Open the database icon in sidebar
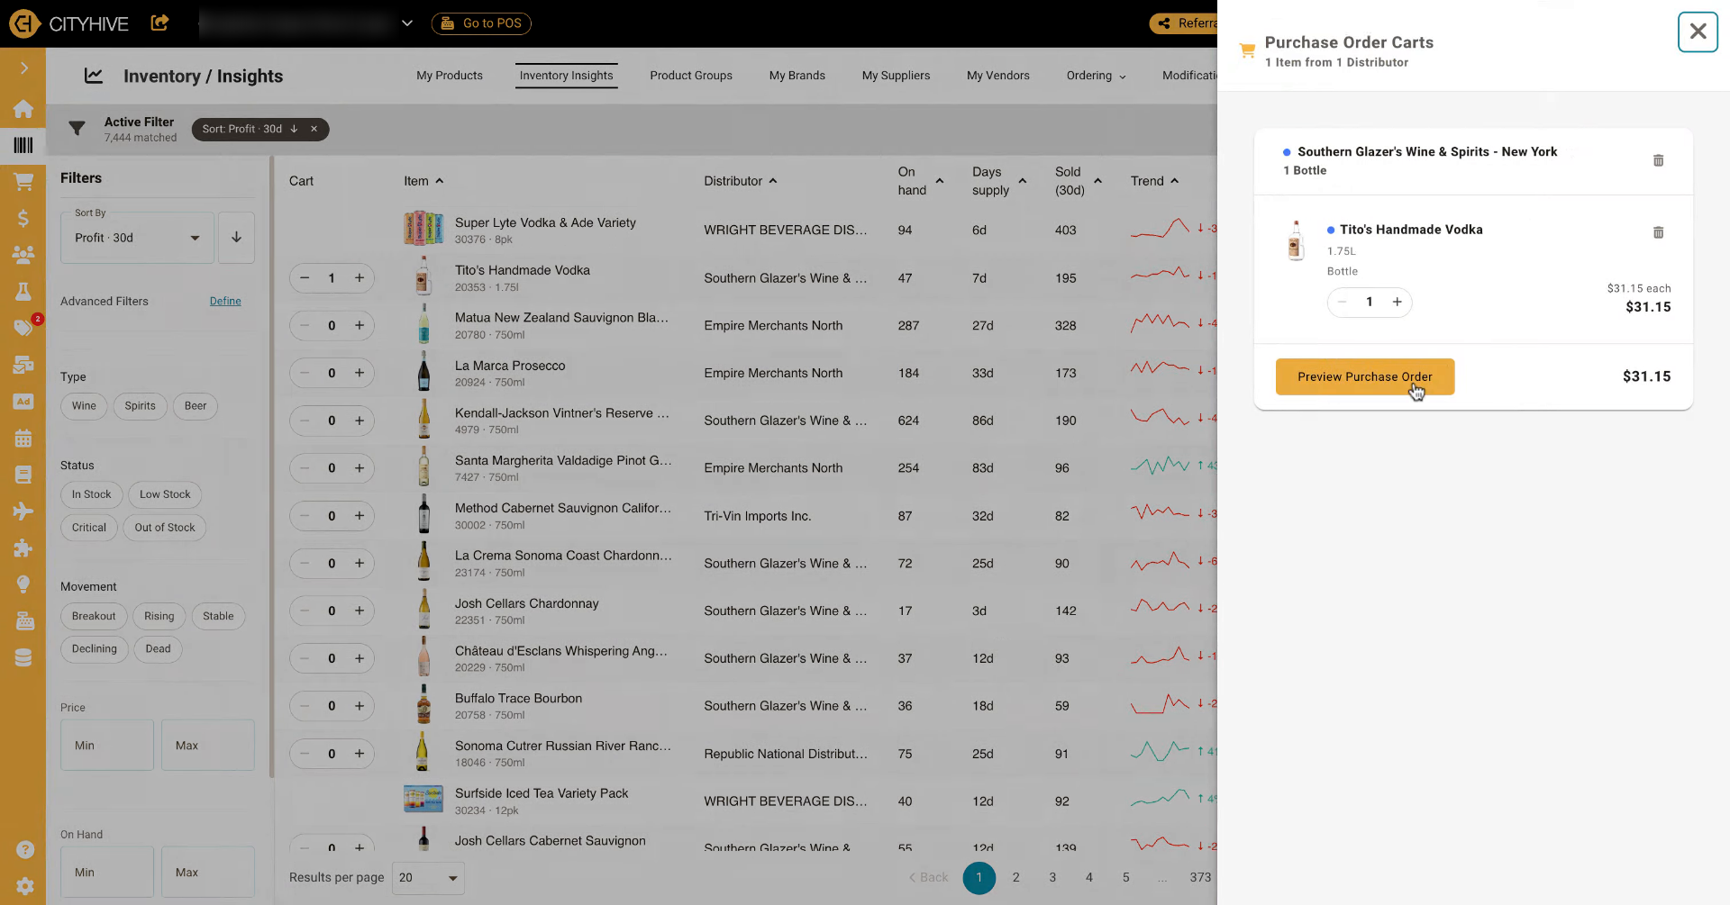This screenshot has height=905, width=1730. 23,658
